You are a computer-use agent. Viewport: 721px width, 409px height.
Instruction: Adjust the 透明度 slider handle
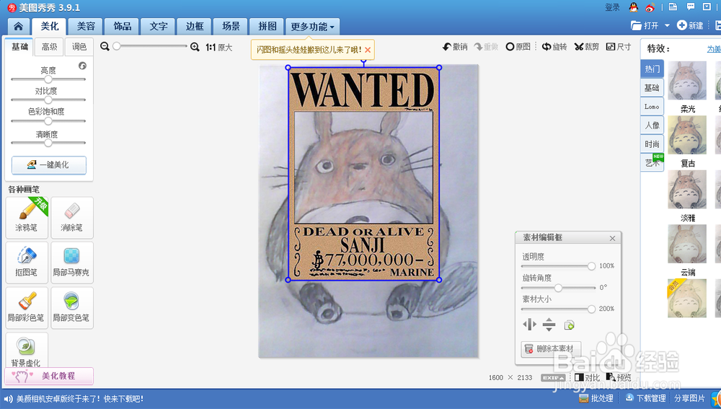[591, 266]
